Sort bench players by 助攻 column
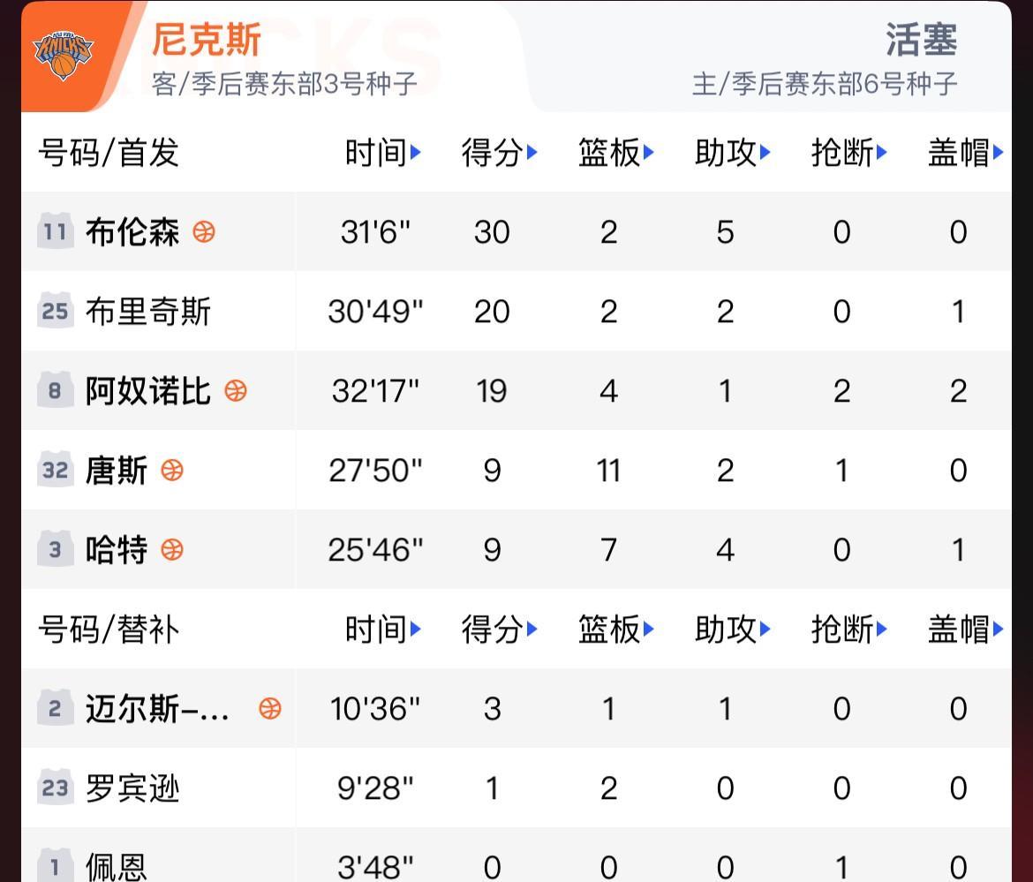 [733, 629]
